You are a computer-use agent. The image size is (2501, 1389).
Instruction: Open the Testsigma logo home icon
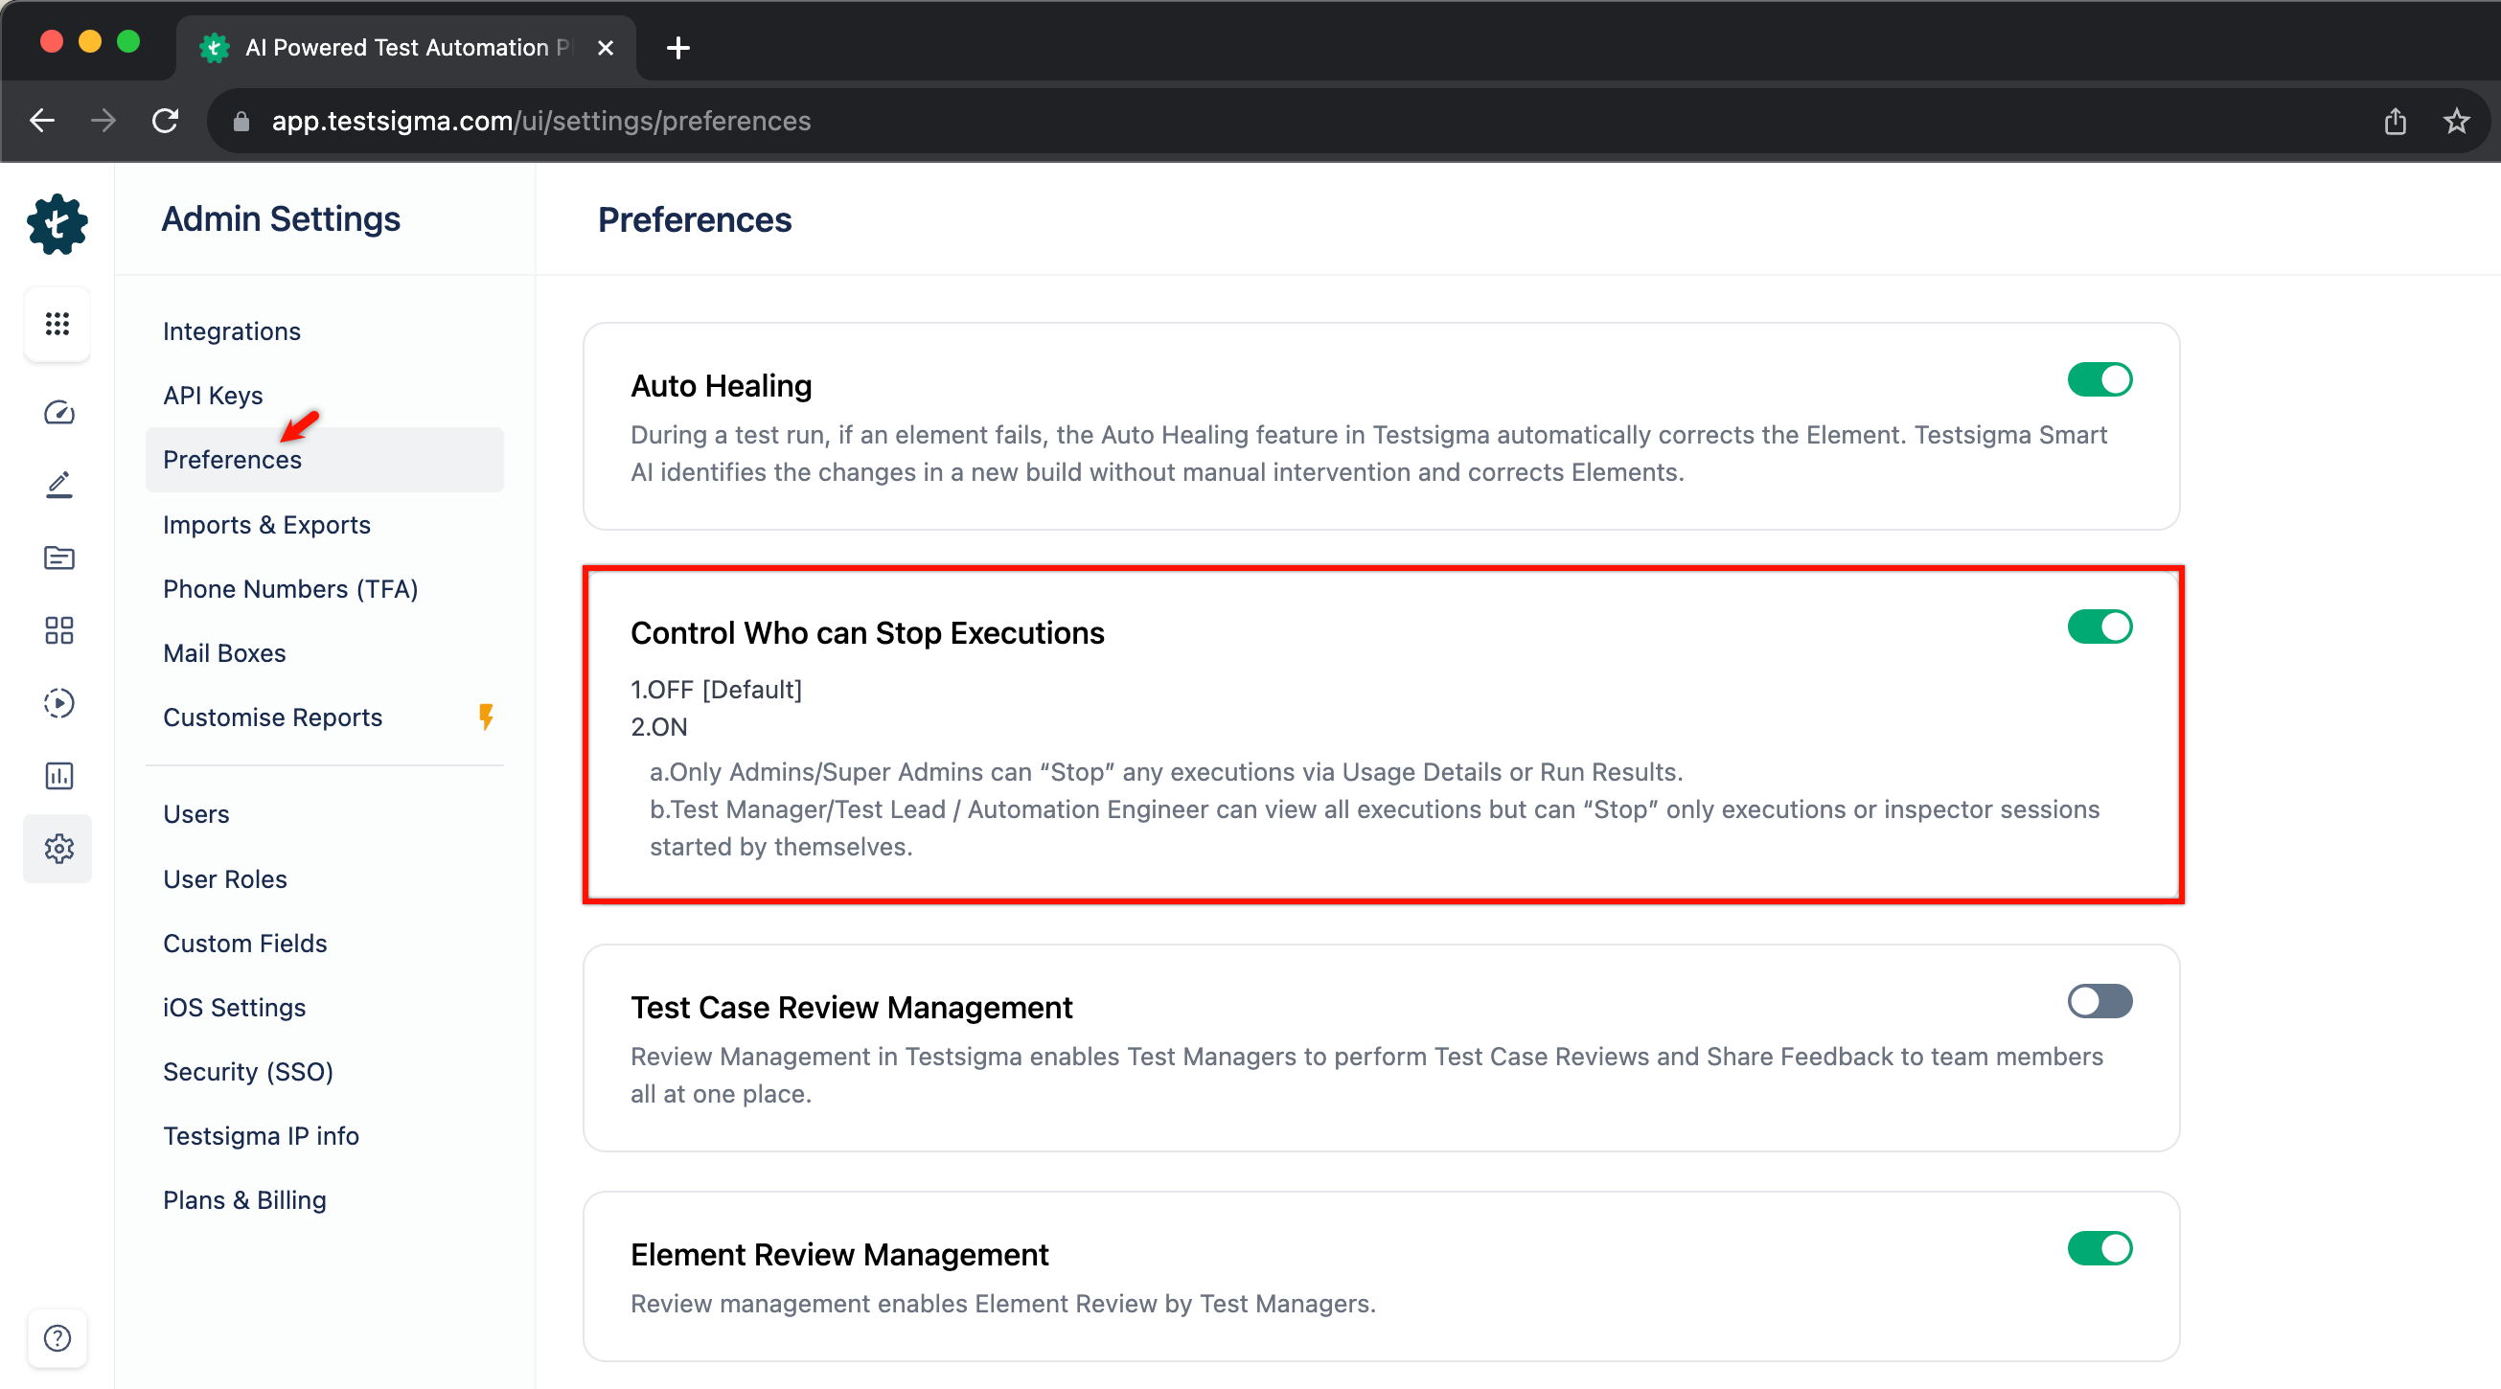tap(57, 224)
